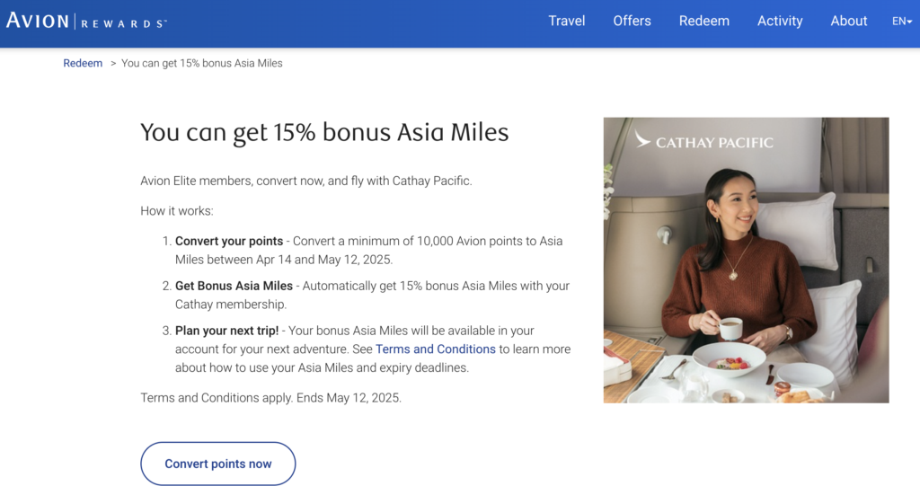This screenshot has width=920, height=495.
Task: Open the Travel menu
Action: tap(566, 21)
